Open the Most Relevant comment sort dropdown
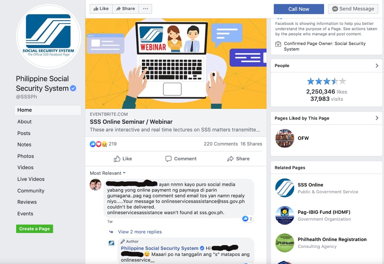384x264 pixels. pyautogui.click(x=108, y=173)
